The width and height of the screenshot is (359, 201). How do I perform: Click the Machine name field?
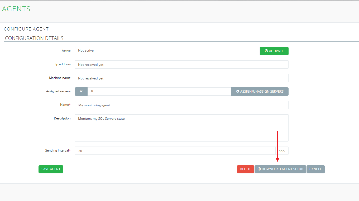181,78
